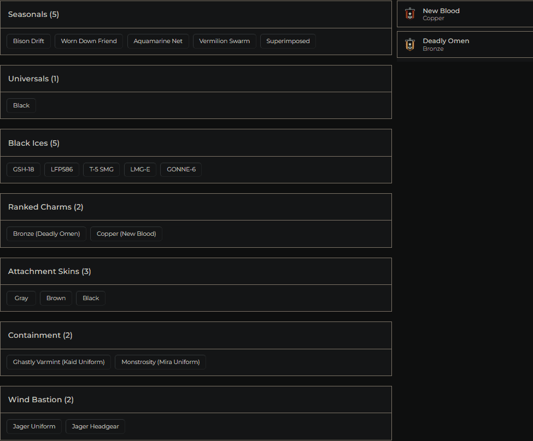Click the Deadly Omen Bronze charm icon
Image resolution: width=533 pixels, height=441 pixels.
(410, 45)
